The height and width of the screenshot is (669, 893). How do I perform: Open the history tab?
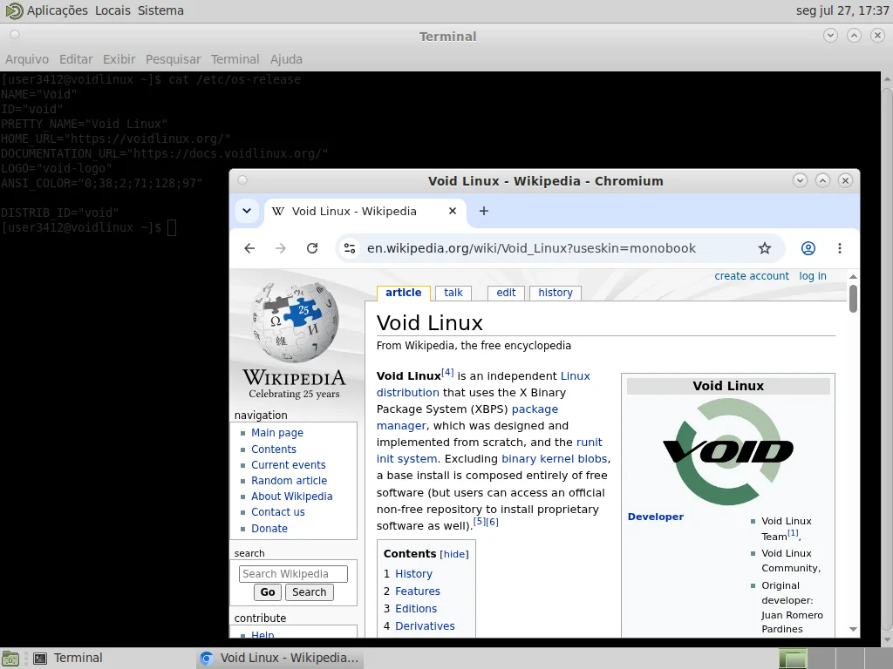coord(556,293)
